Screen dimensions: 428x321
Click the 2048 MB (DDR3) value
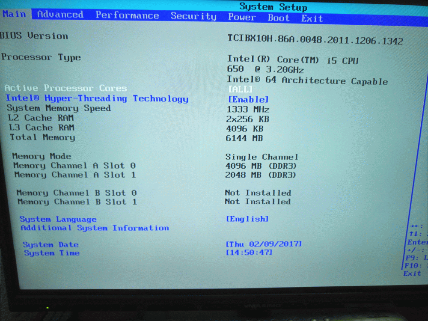pos(260,175)
